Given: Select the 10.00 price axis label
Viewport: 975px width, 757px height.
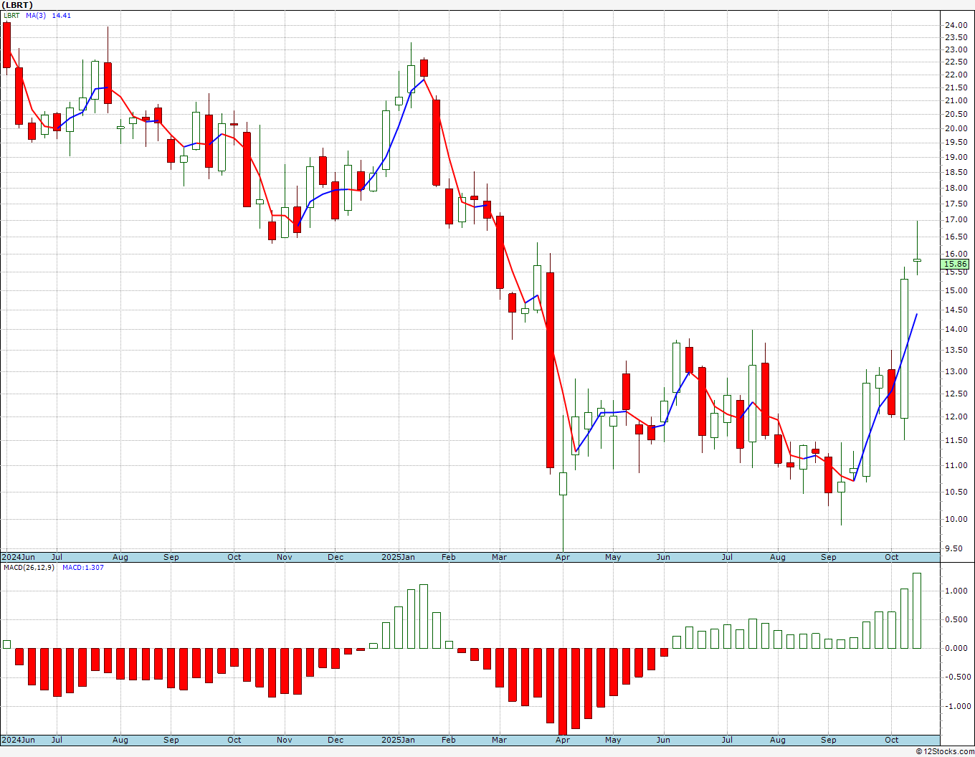Looking at the screenshot, I should click(956, 519).
